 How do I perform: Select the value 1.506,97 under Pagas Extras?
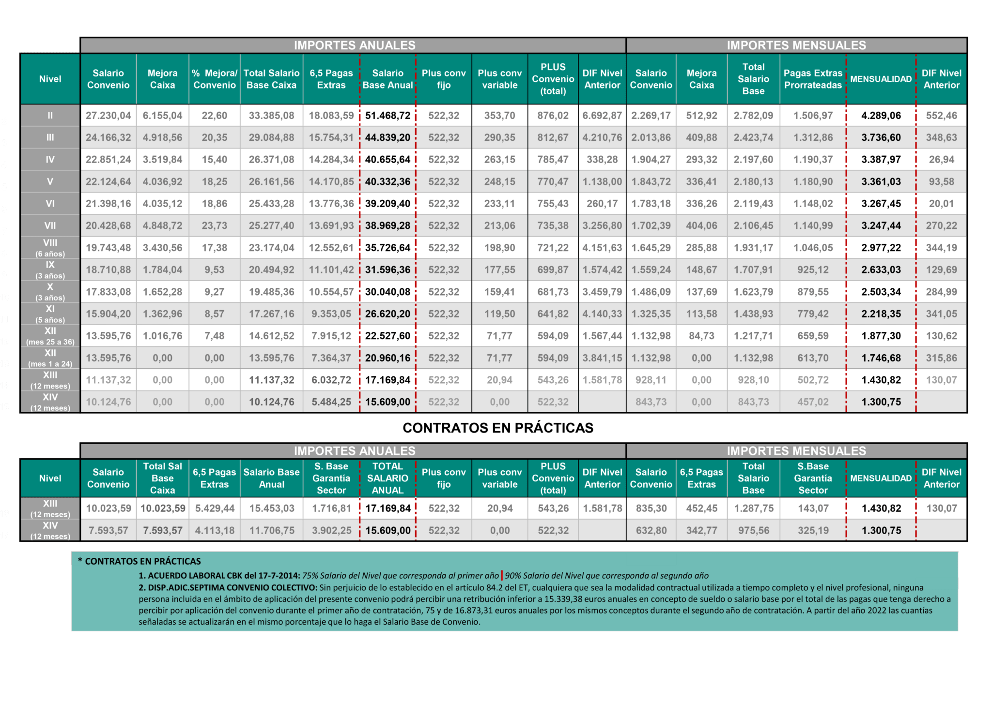(x=813, y=116)
